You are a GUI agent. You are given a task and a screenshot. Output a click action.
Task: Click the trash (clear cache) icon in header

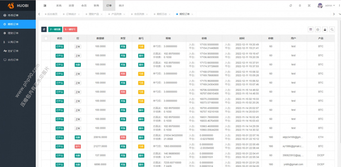[300, 5]
